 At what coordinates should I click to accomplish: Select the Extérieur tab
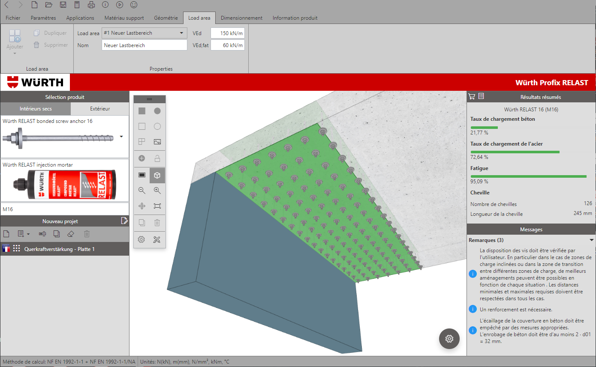100,109
